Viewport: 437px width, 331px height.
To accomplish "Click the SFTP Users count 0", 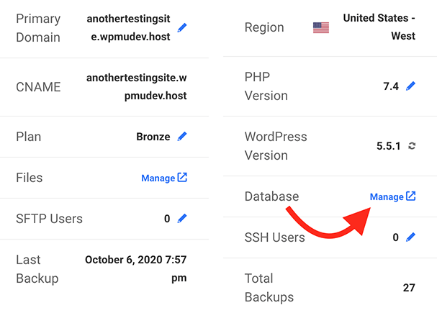I will coord(167,219).
